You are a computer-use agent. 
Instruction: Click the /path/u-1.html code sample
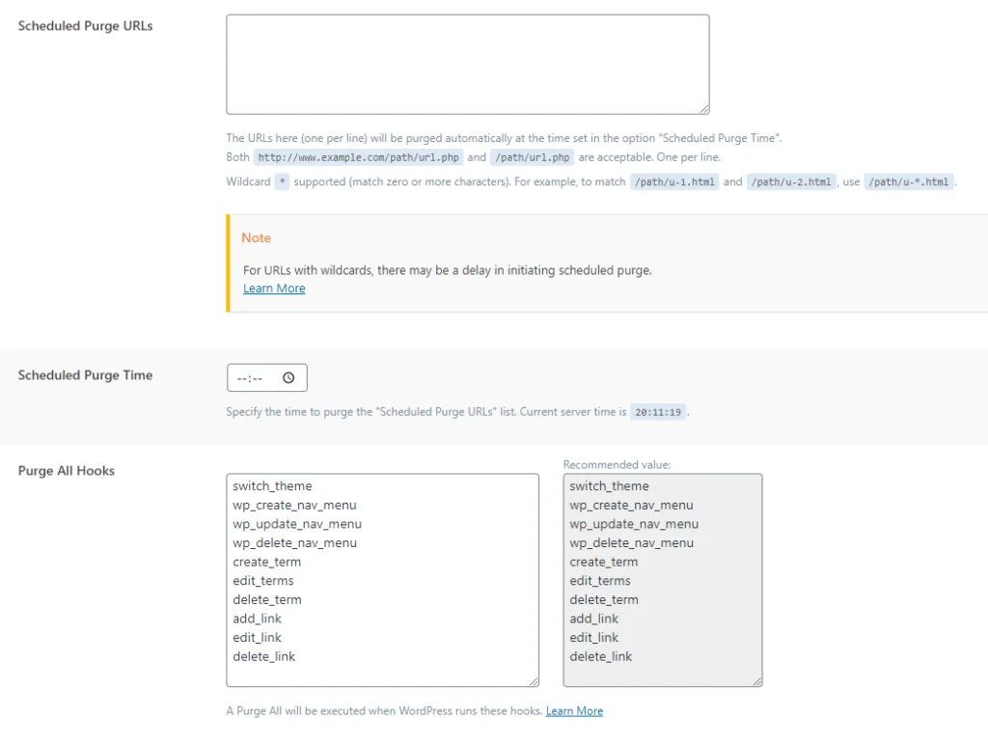point(674,181)
